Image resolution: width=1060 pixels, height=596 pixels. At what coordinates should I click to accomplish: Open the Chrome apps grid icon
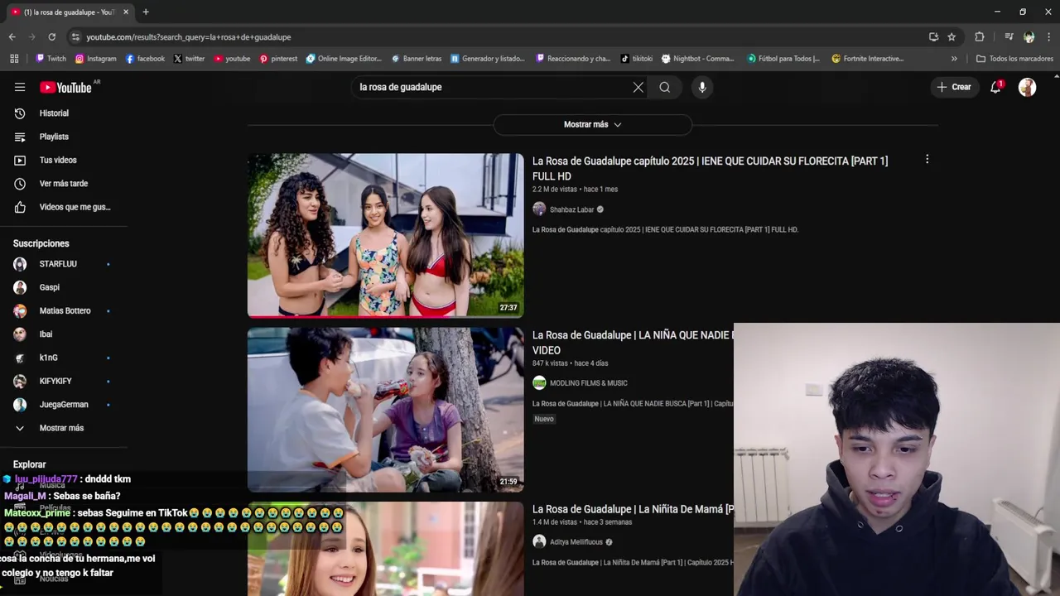tap(14, 59)
